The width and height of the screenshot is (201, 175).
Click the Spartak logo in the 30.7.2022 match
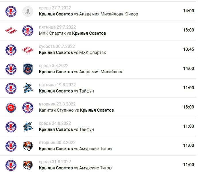point(28,50)
